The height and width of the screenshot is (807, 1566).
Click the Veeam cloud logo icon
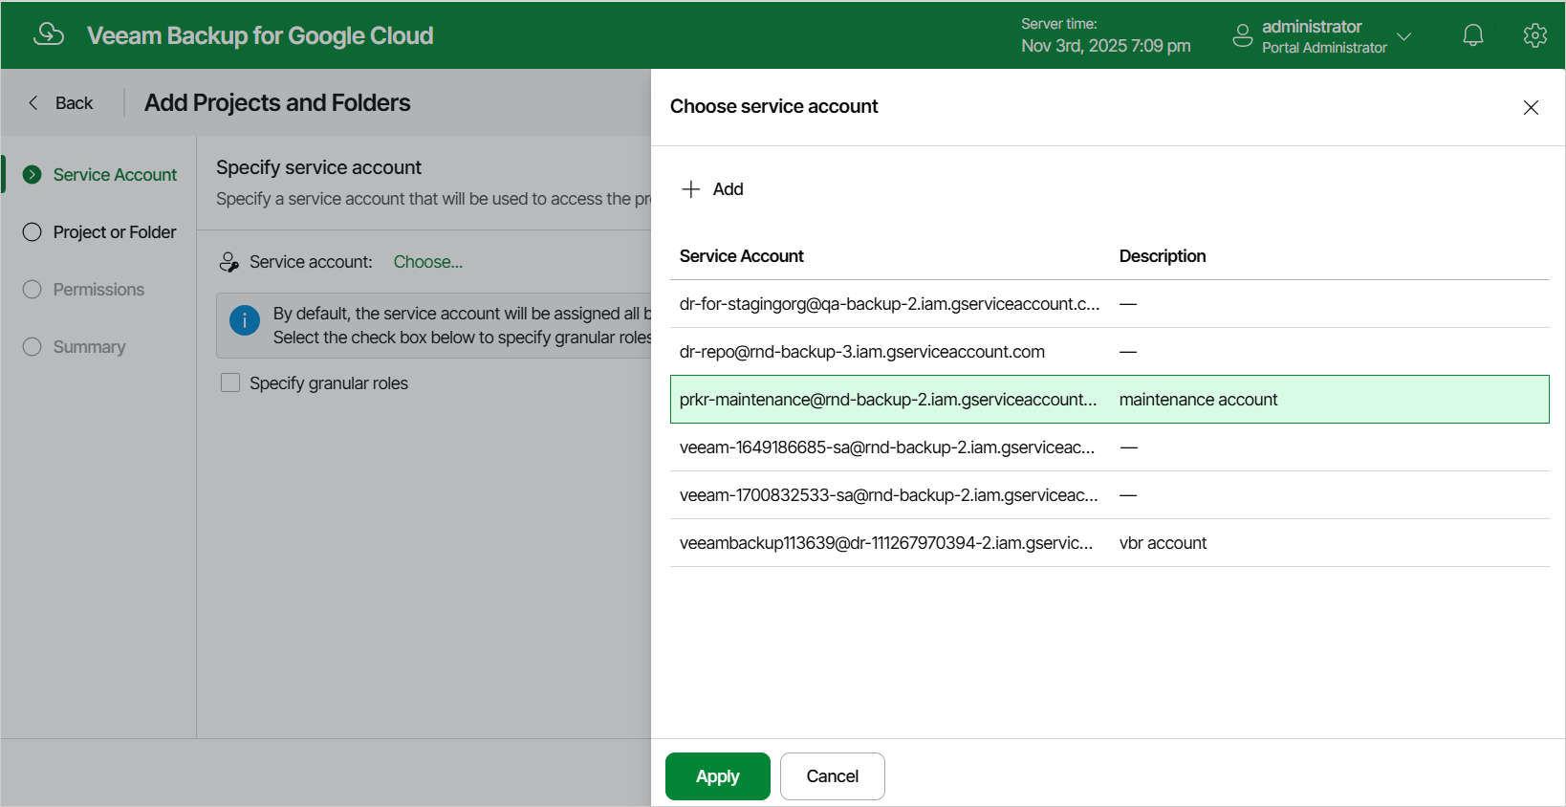tap(49, 34)
